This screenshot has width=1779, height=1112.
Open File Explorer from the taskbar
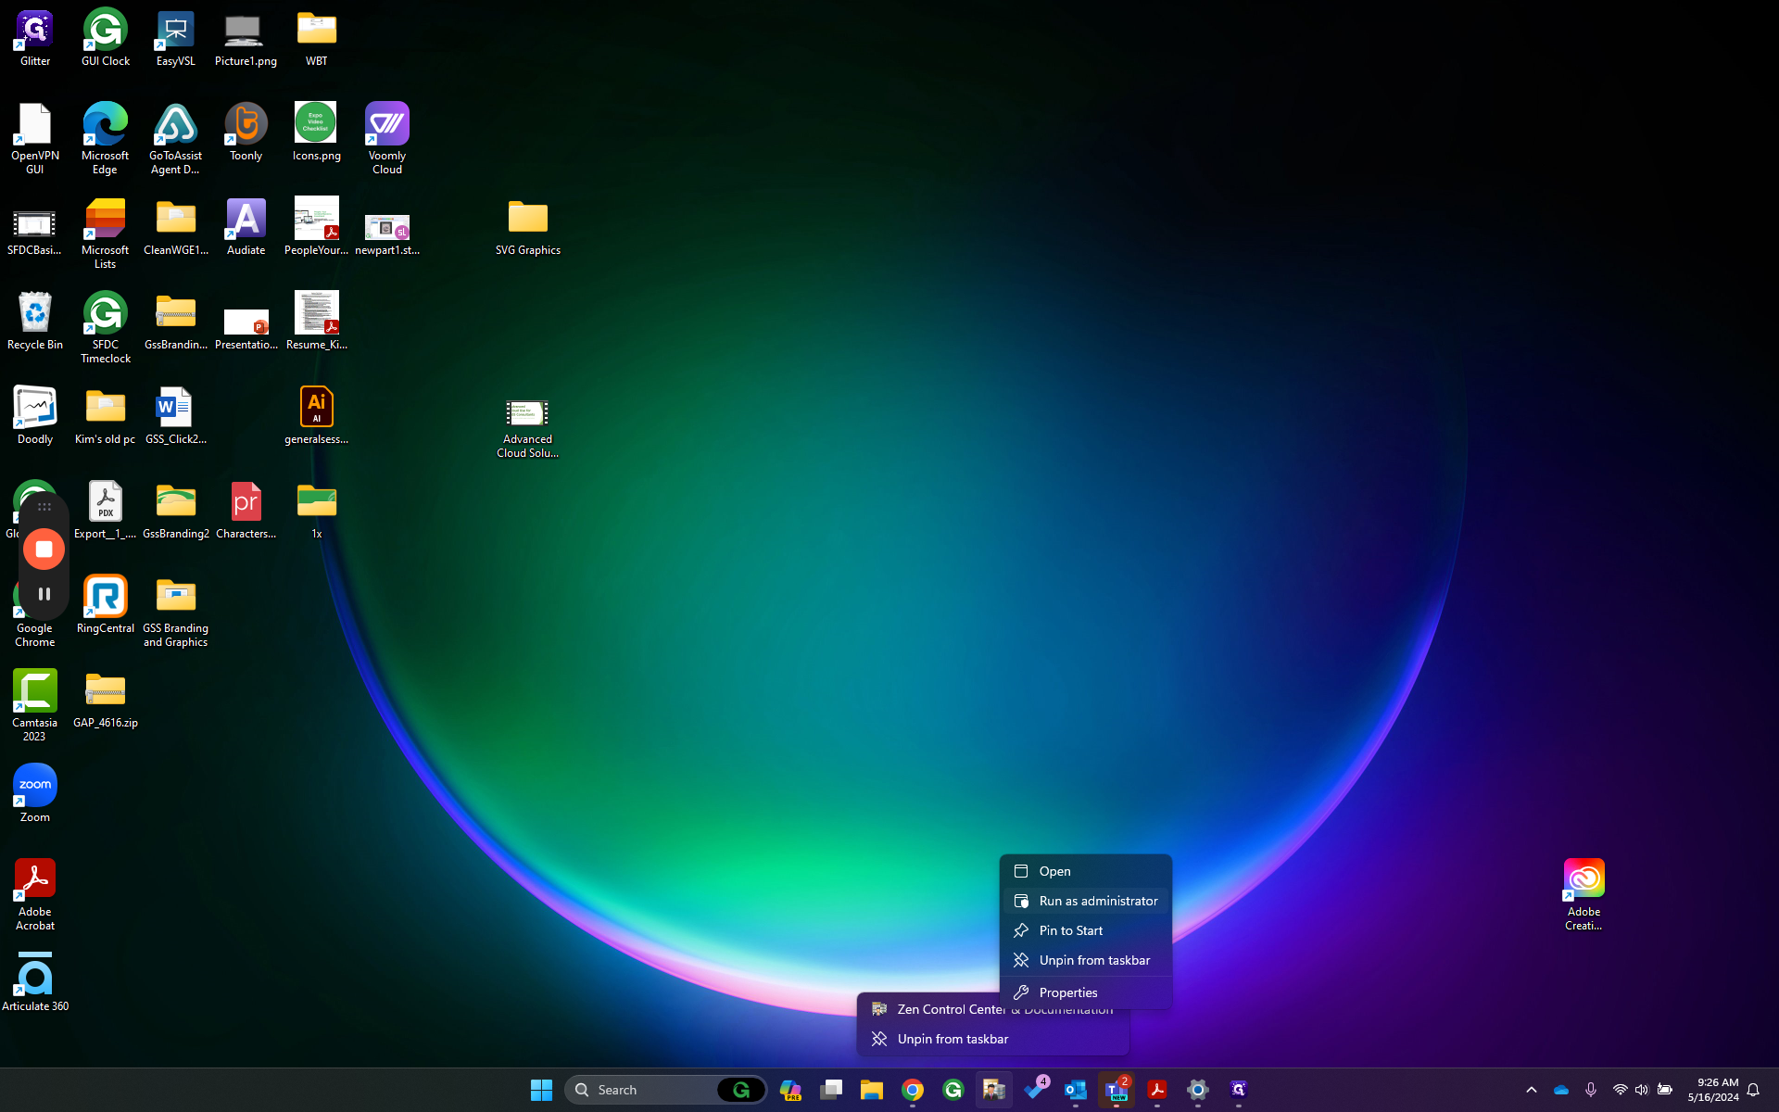click(872, 1090)
